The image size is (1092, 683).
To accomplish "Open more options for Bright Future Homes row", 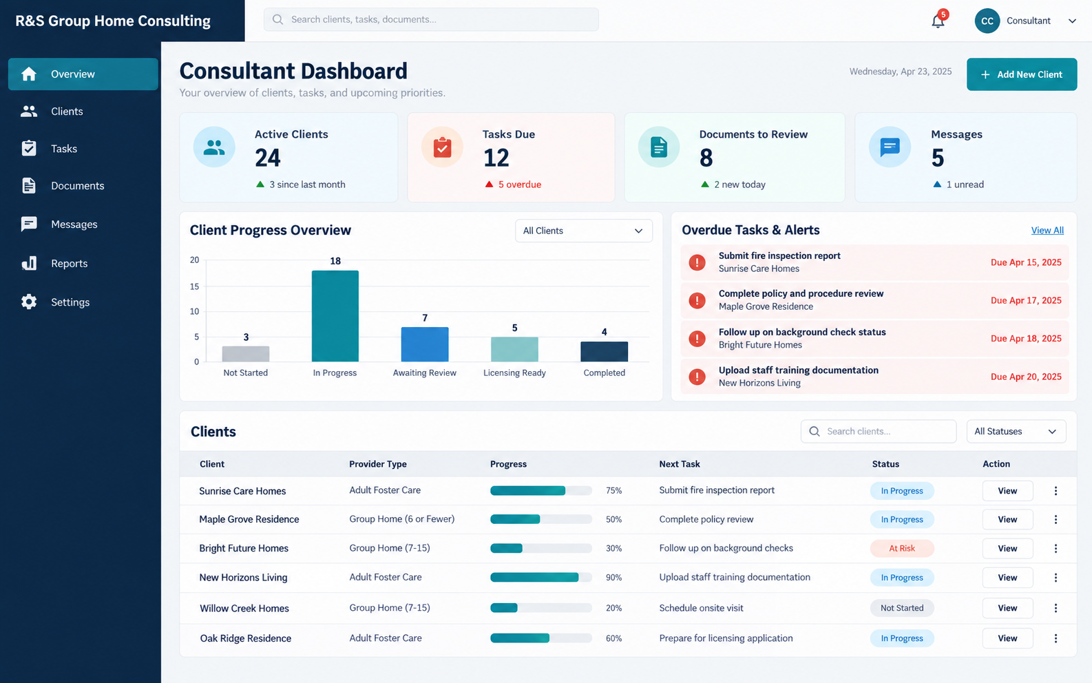I will tap(1056, 549).
